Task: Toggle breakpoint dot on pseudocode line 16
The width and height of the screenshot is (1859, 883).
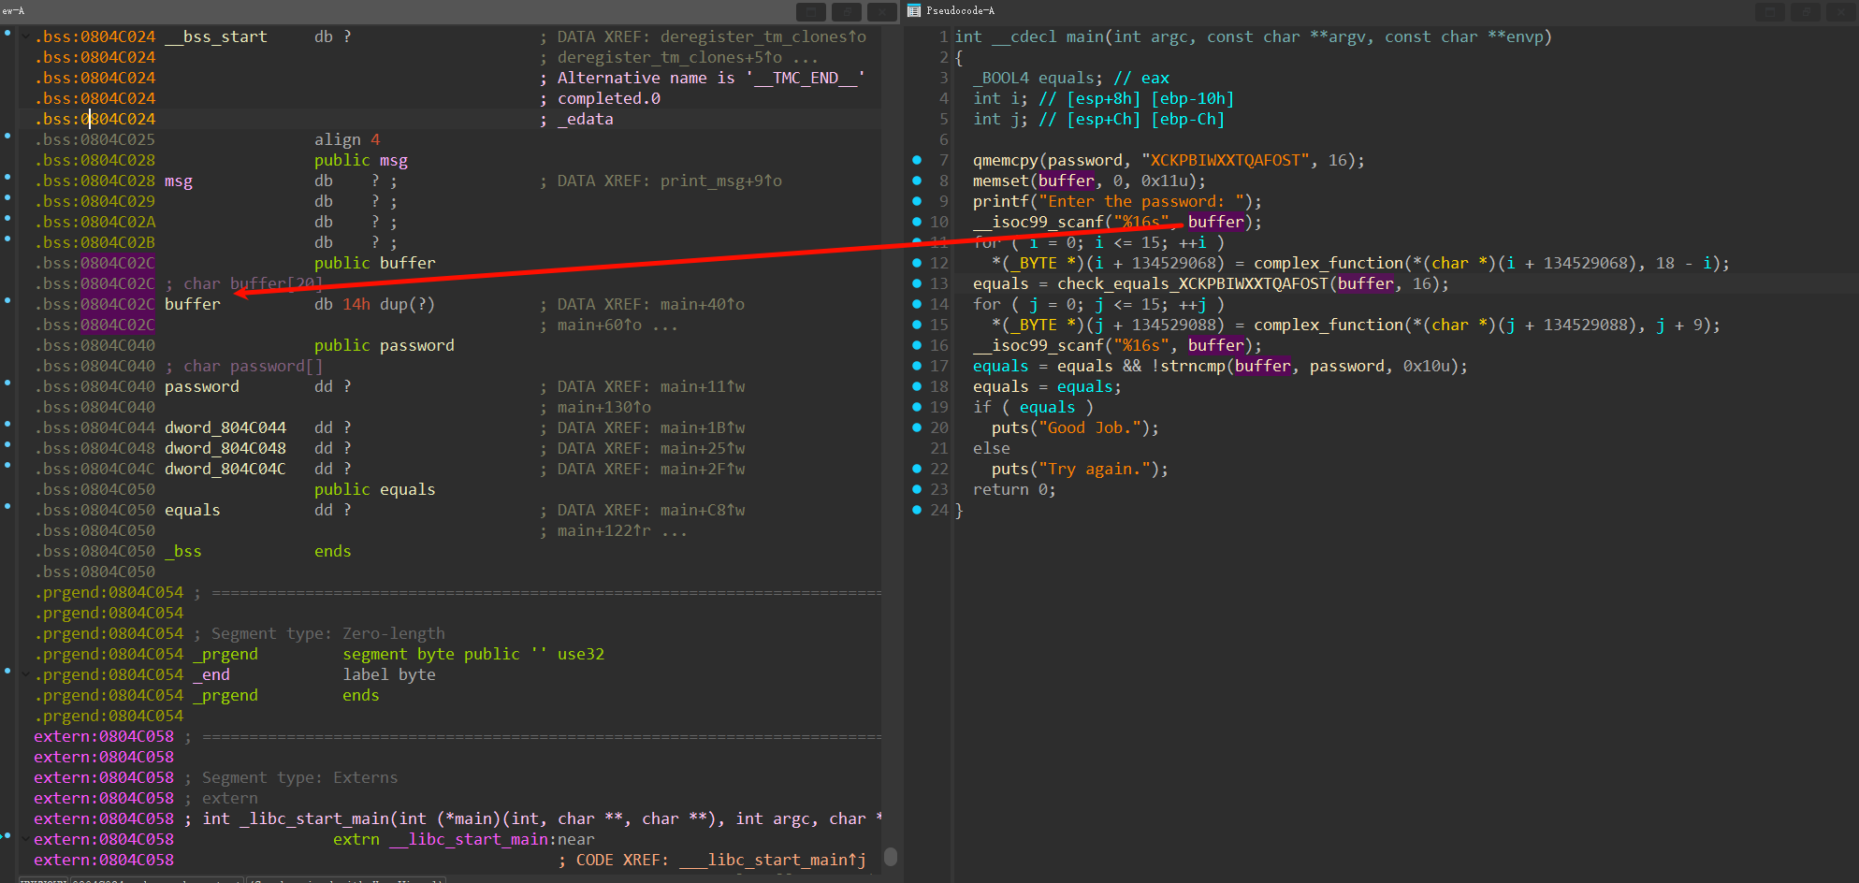Action: (917, 345)
